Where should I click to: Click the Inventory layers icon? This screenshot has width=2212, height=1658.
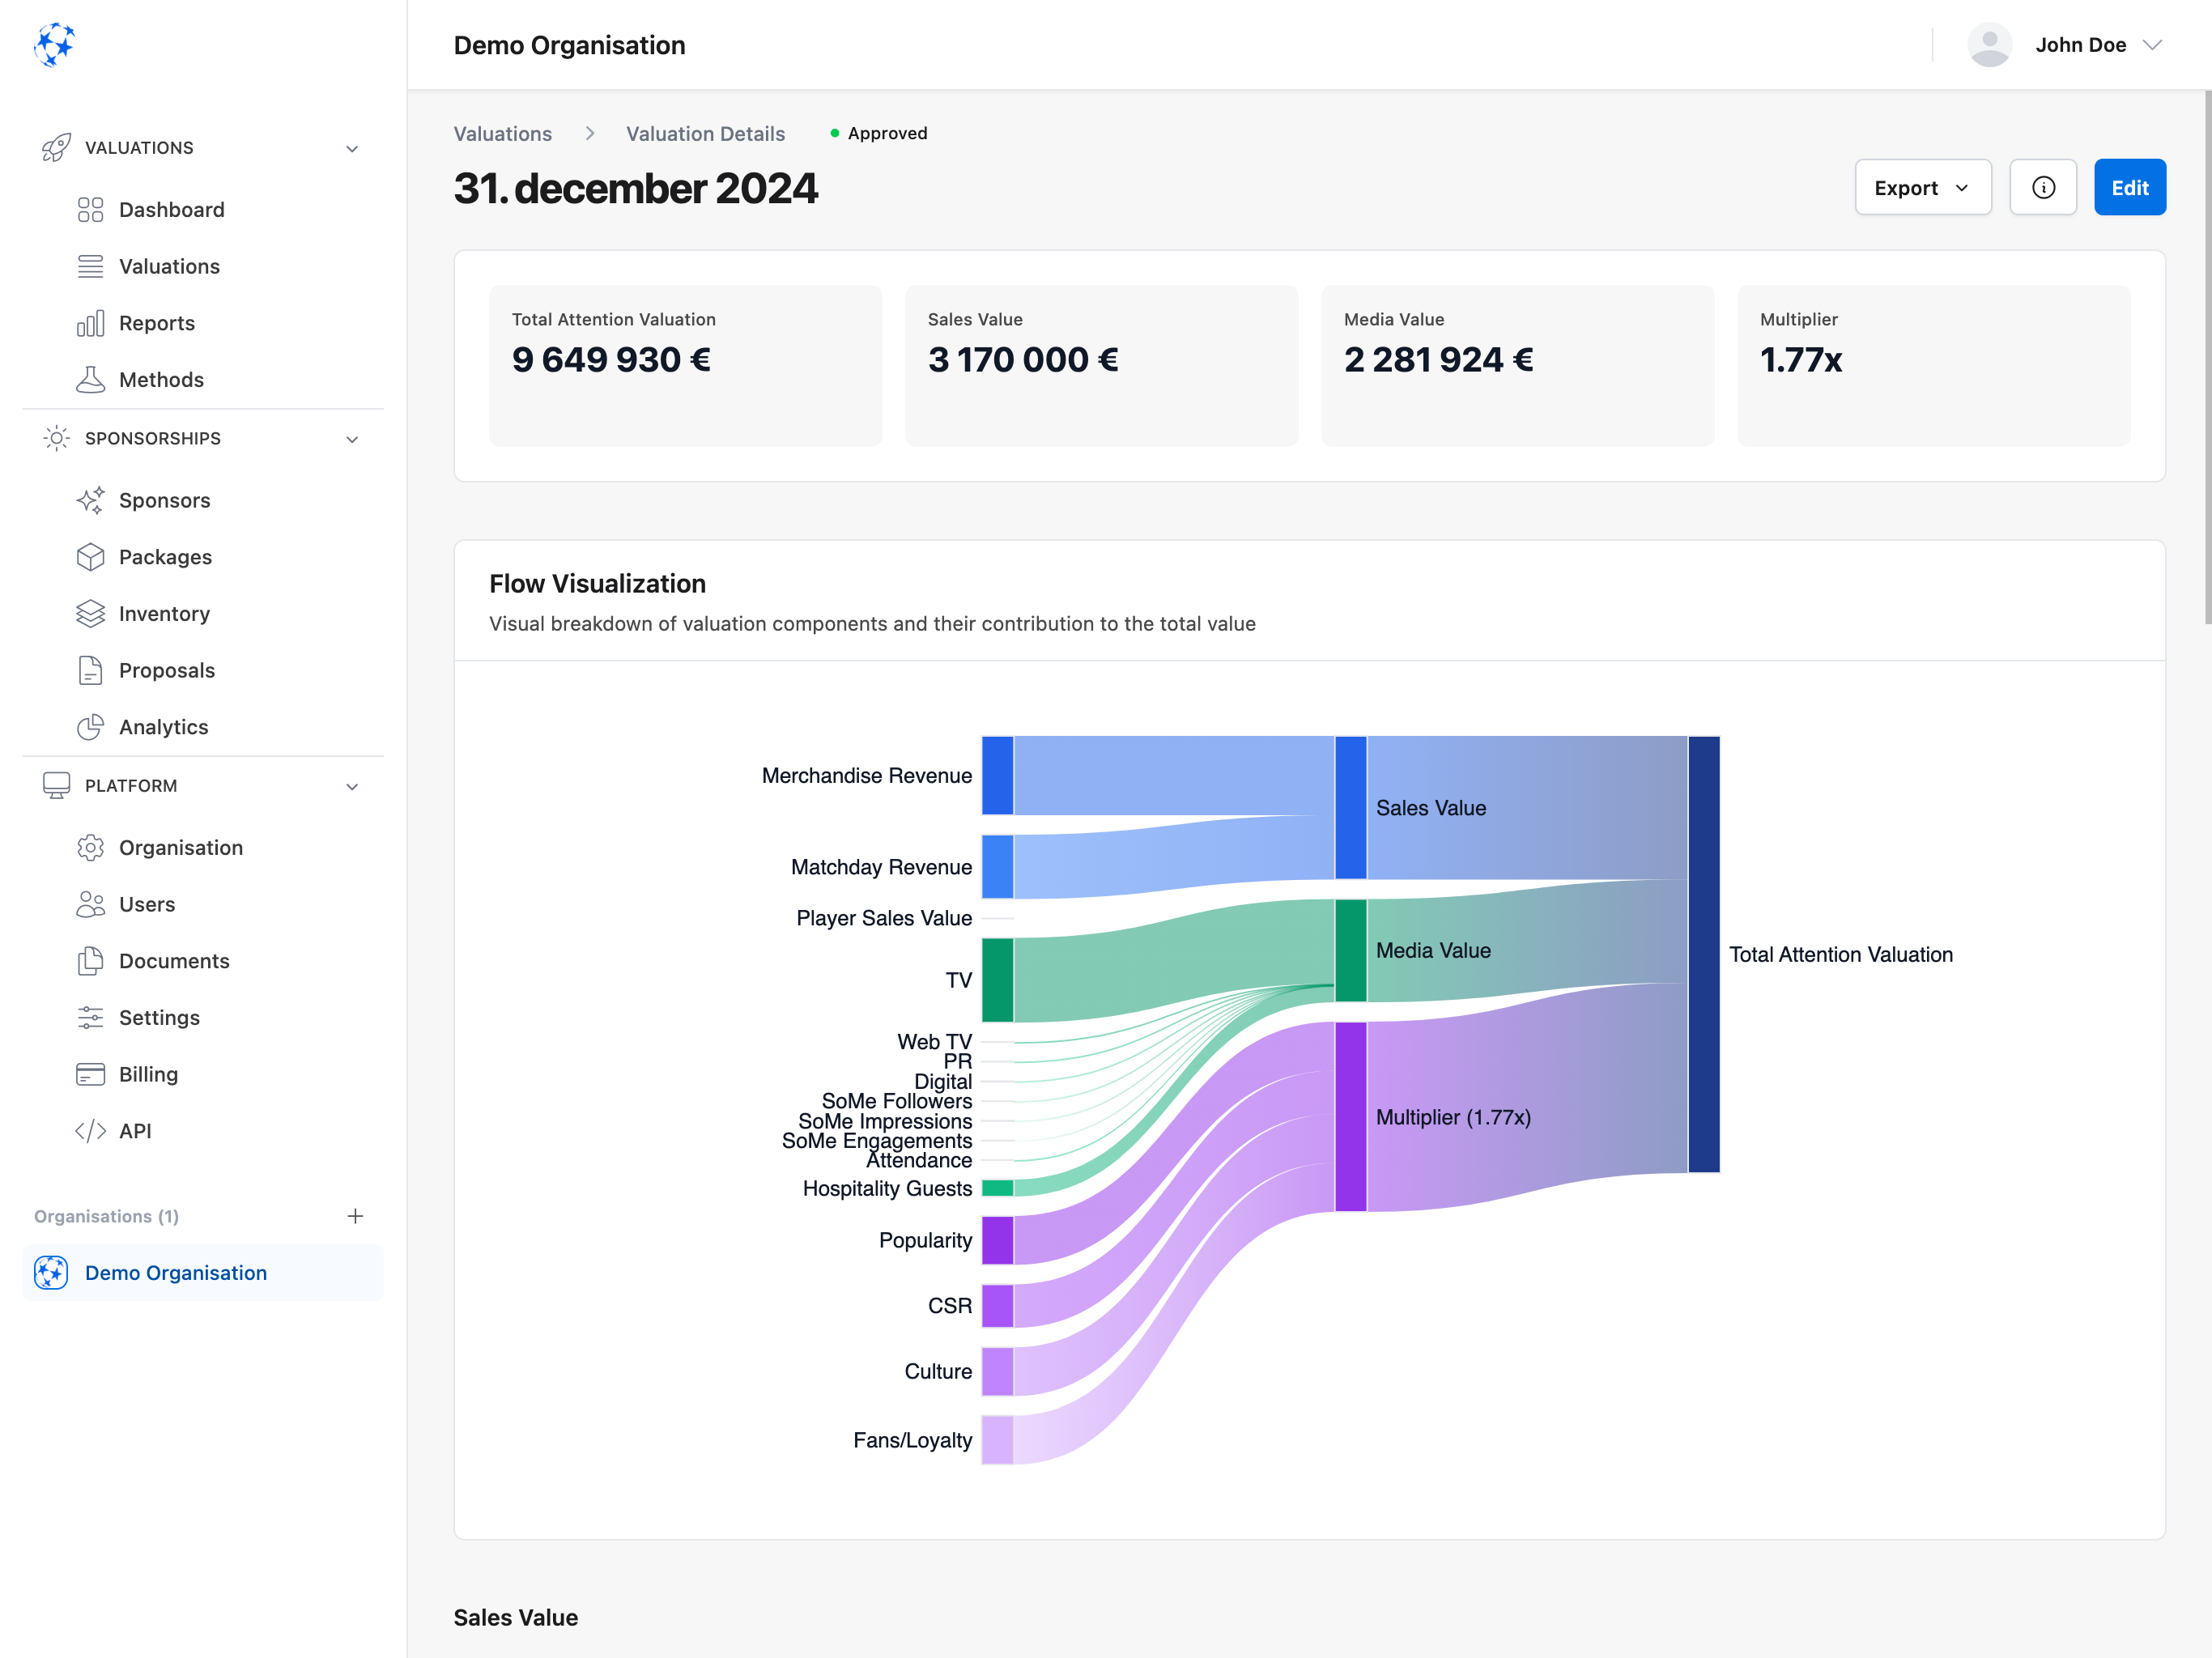(x=91, y=613)
